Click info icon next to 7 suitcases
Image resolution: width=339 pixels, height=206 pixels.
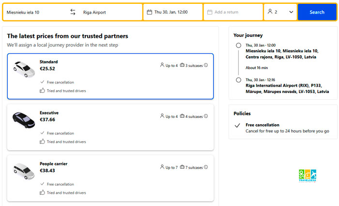point(206,167)
